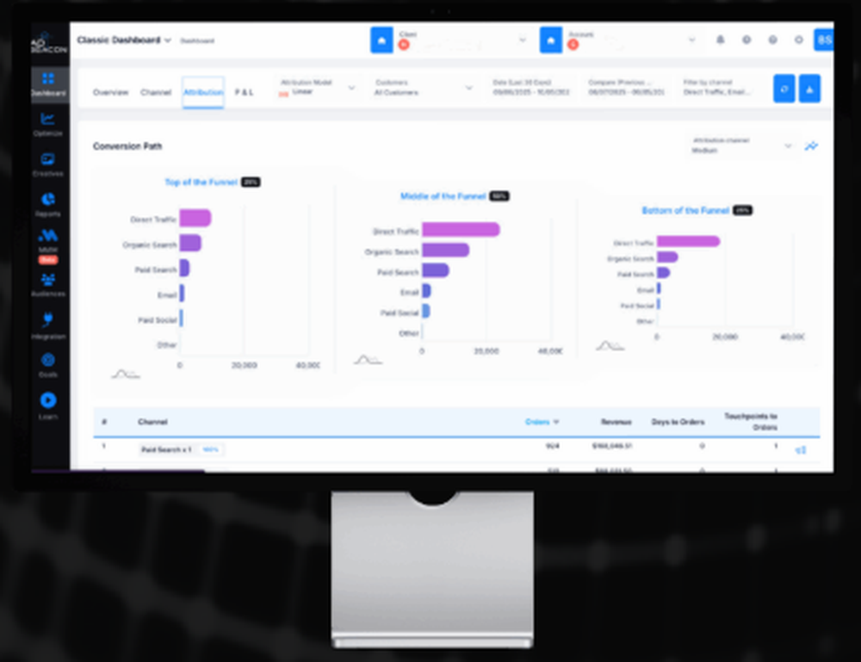Sort the table by Orders

click(x=542, y=422)
